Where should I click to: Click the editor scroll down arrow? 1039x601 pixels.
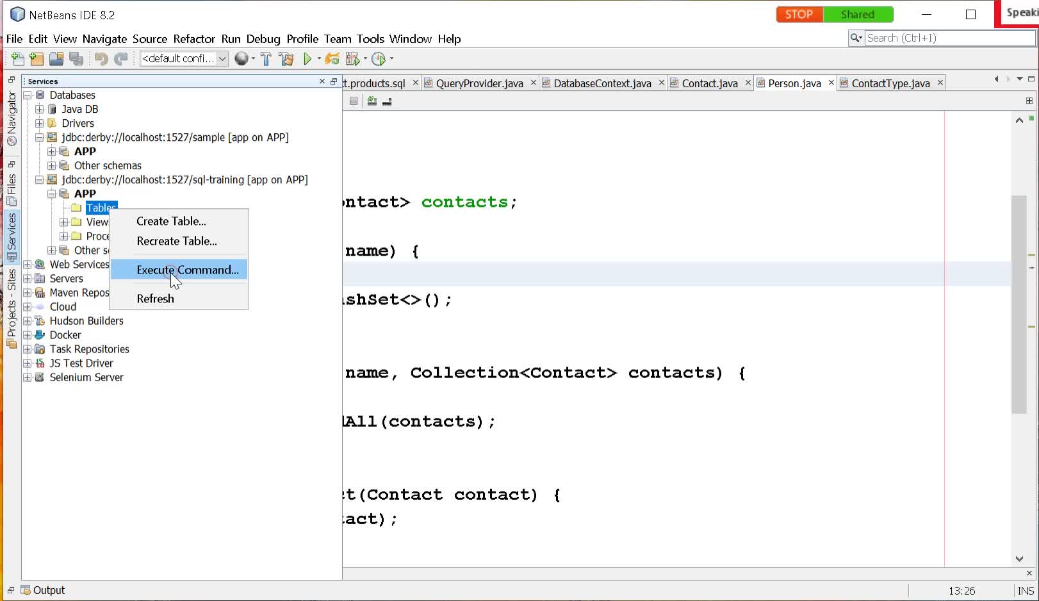[1019, 559]
